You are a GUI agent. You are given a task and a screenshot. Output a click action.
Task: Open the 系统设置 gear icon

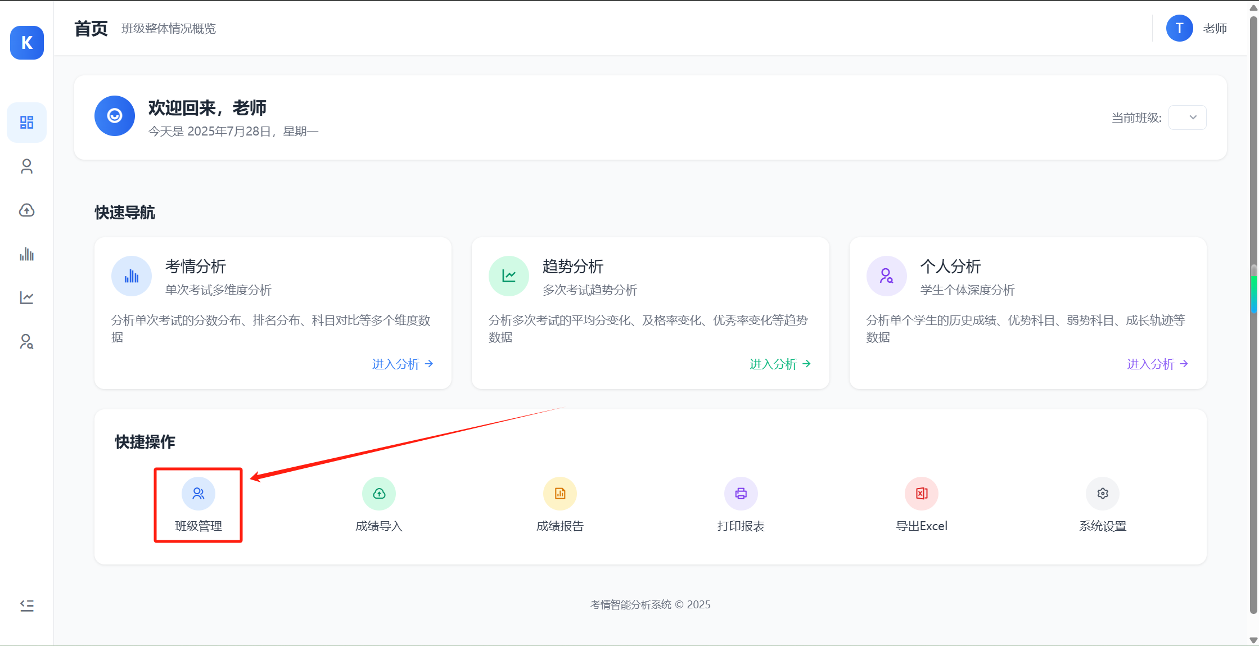(x=1102, y=494)
